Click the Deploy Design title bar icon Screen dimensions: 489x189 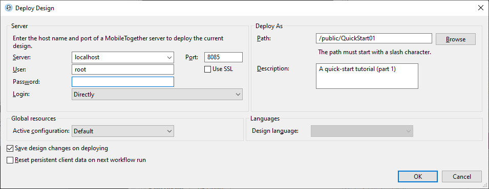pos(8,8)
